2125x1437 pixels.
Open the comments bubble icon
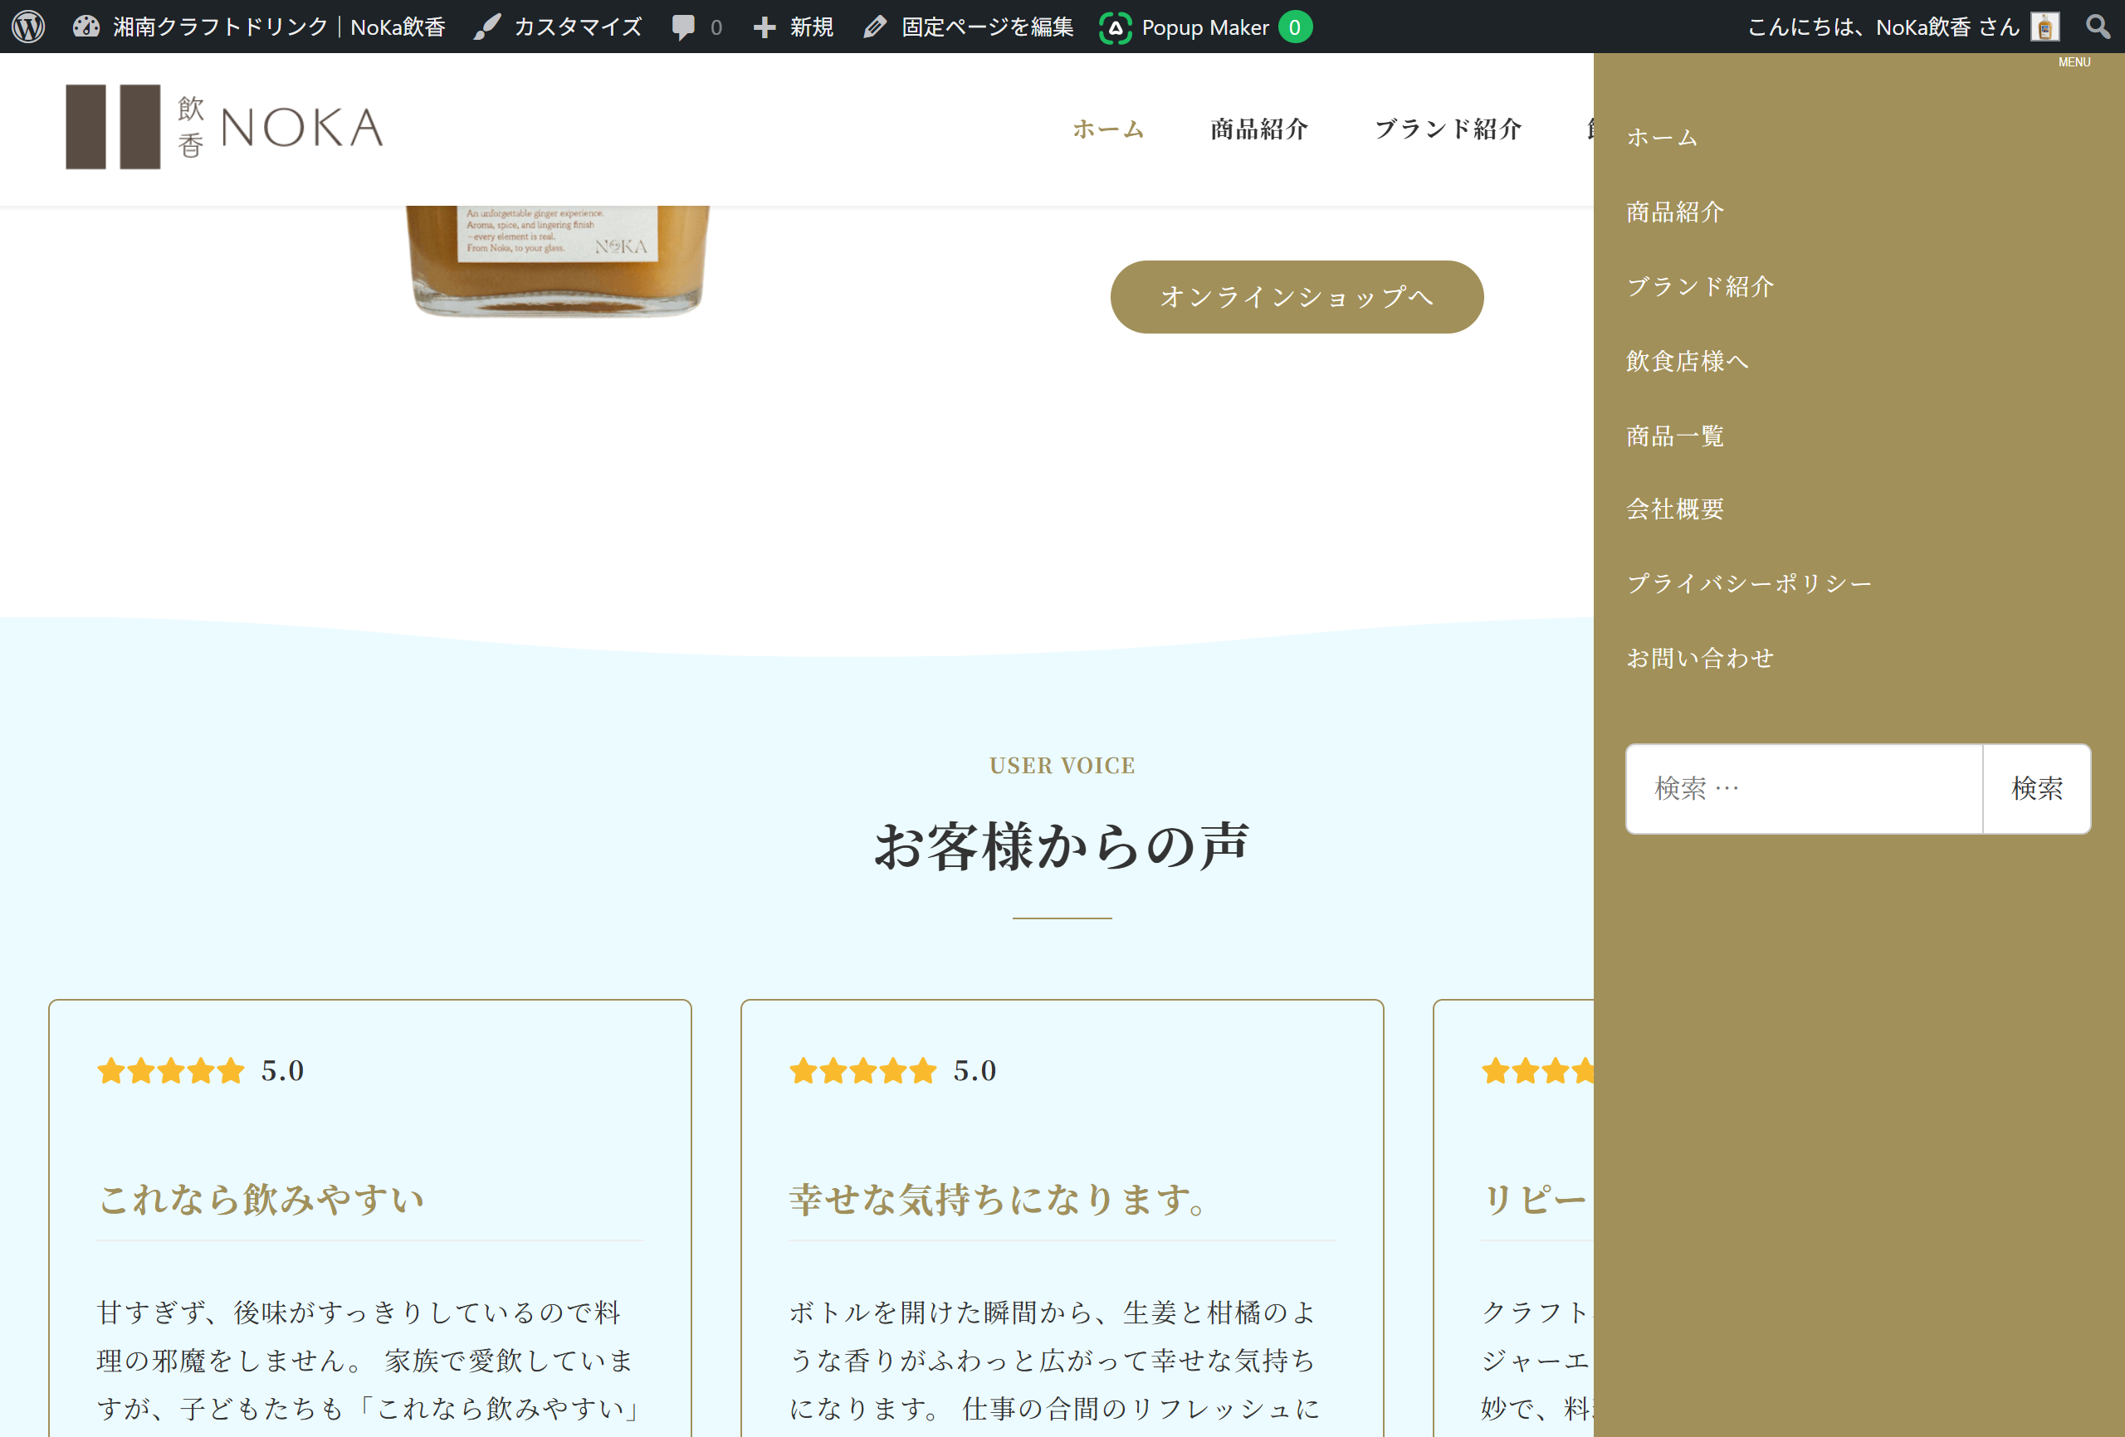[683, 27]
